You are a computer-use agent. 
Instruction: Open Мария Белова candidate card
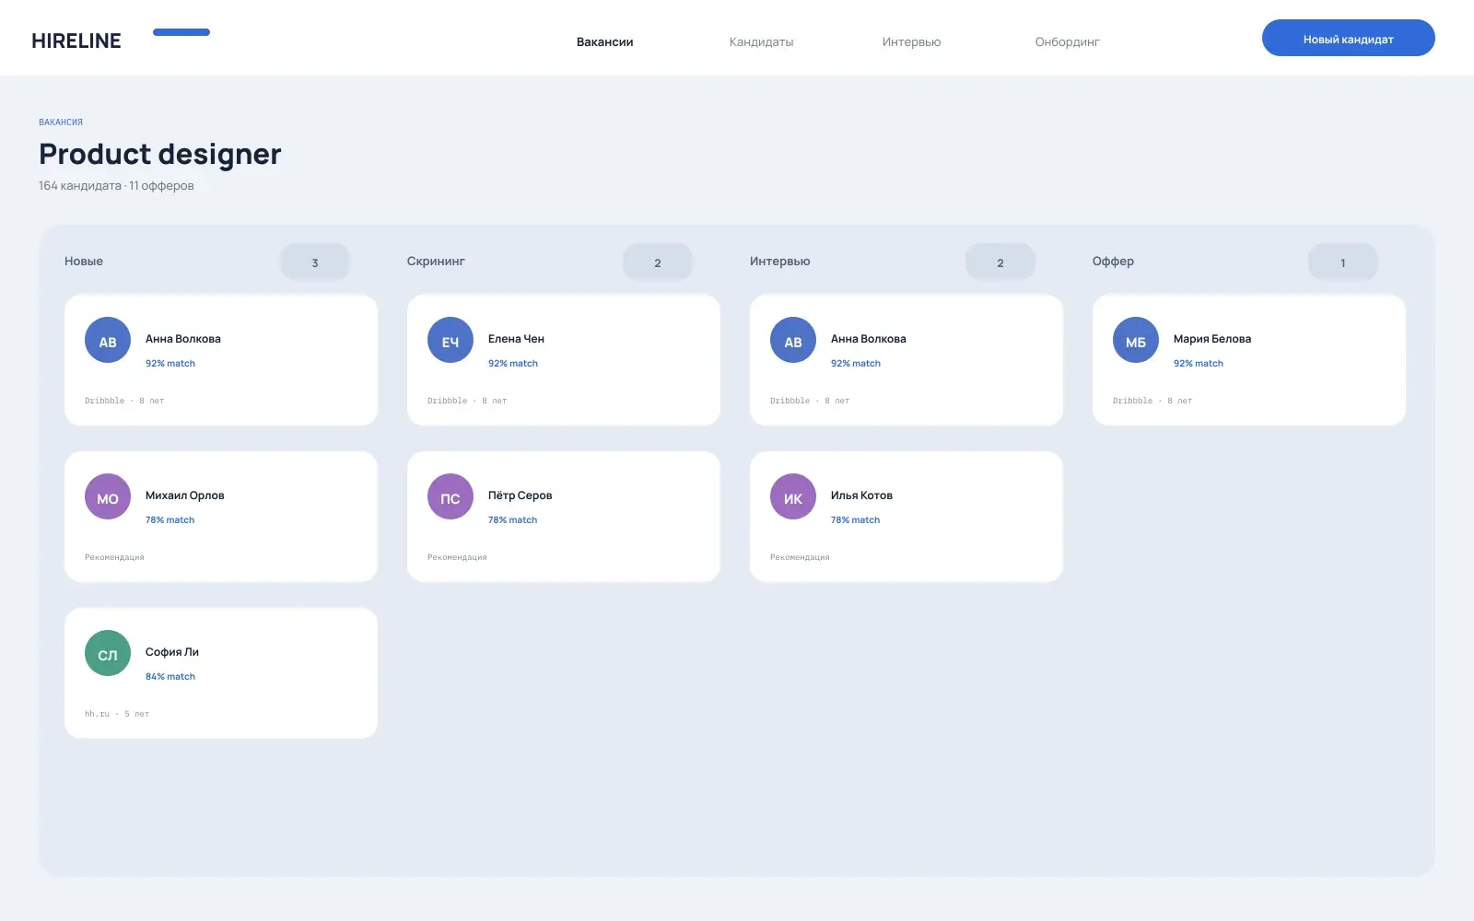1249,360
